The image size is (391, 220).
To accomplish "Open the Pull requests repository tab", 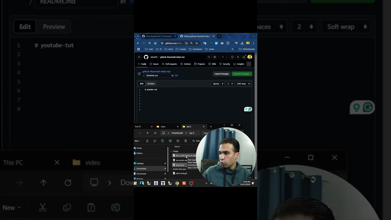I will point(170,64).
